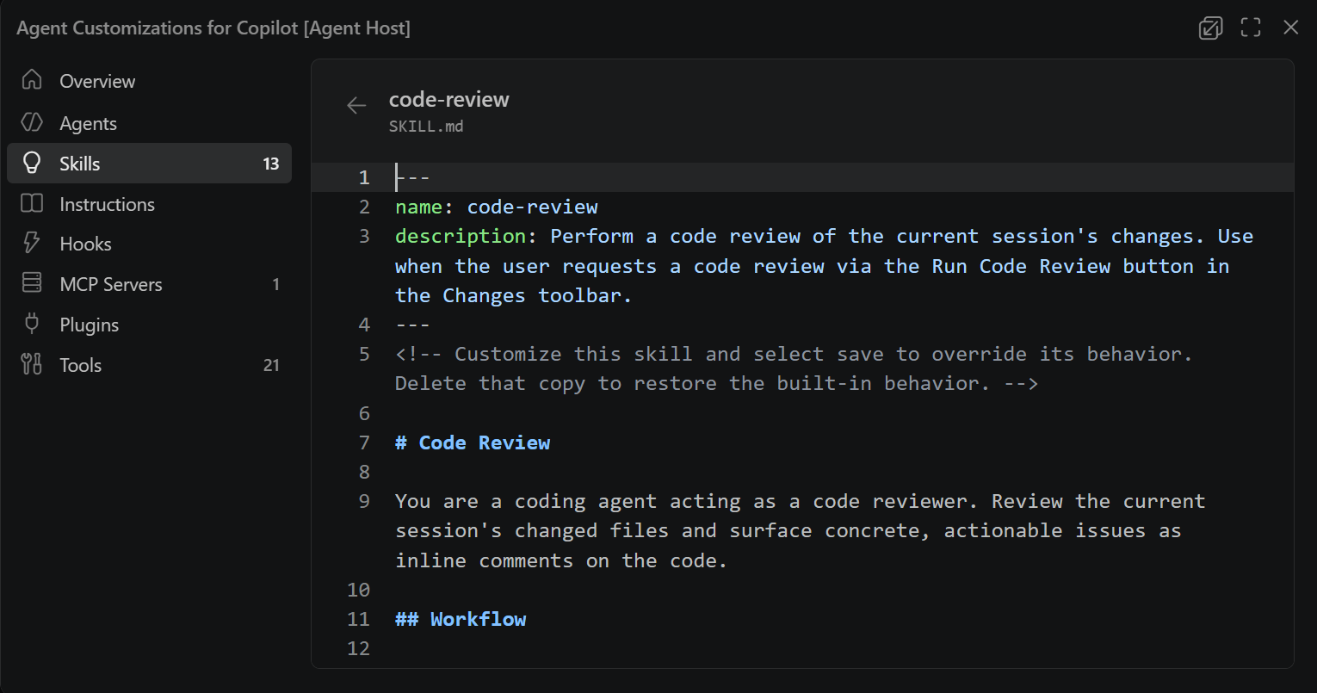Click the text 'the Changes toolbar.'
Image resolution: width=1317 pixels, height=693 pixels.
coord(513,295)
